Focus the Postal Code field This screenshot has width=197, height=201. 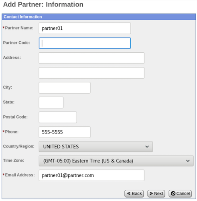58,117
